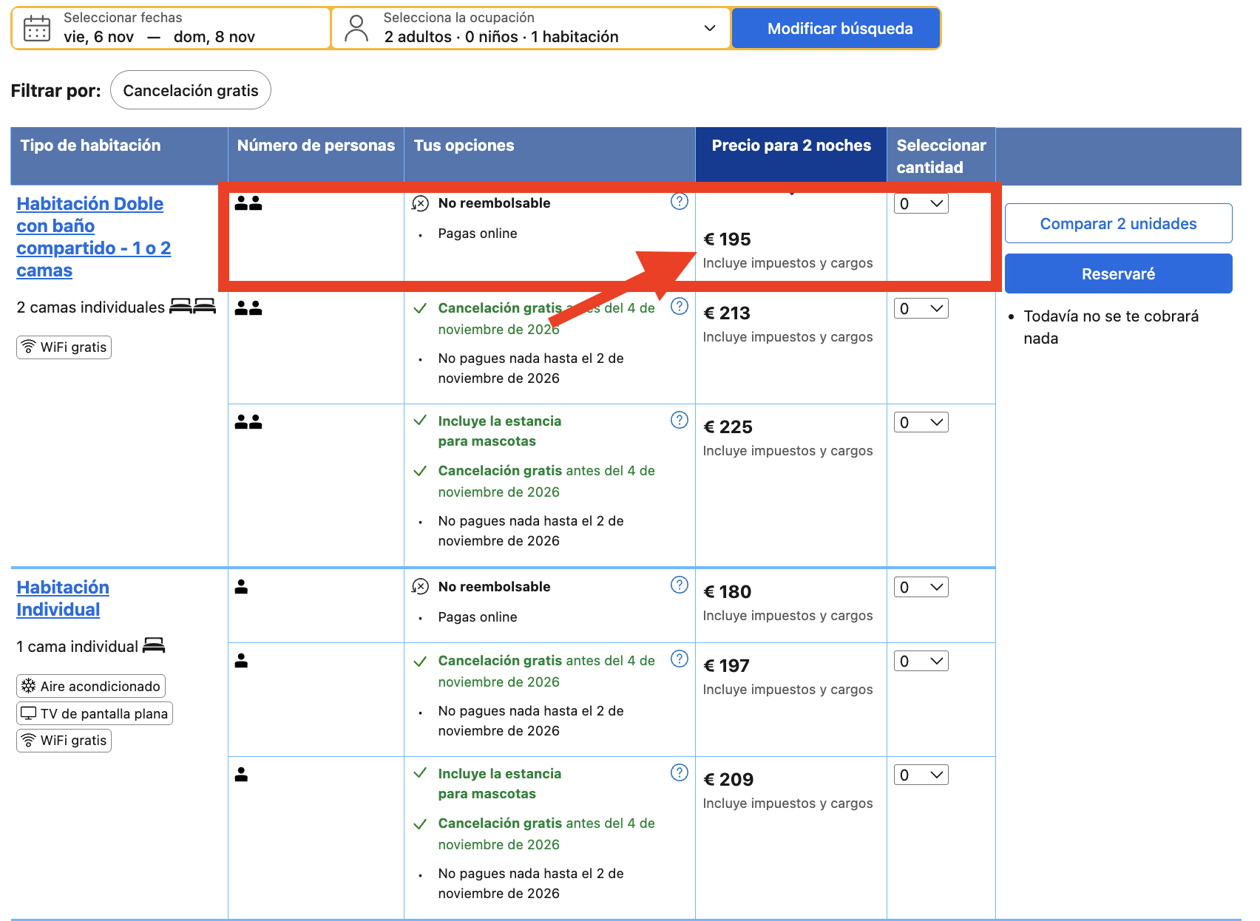Screen dimensions: 1260x921
Task: Click the Modificar búsqueda button
Action: point(836,29)
